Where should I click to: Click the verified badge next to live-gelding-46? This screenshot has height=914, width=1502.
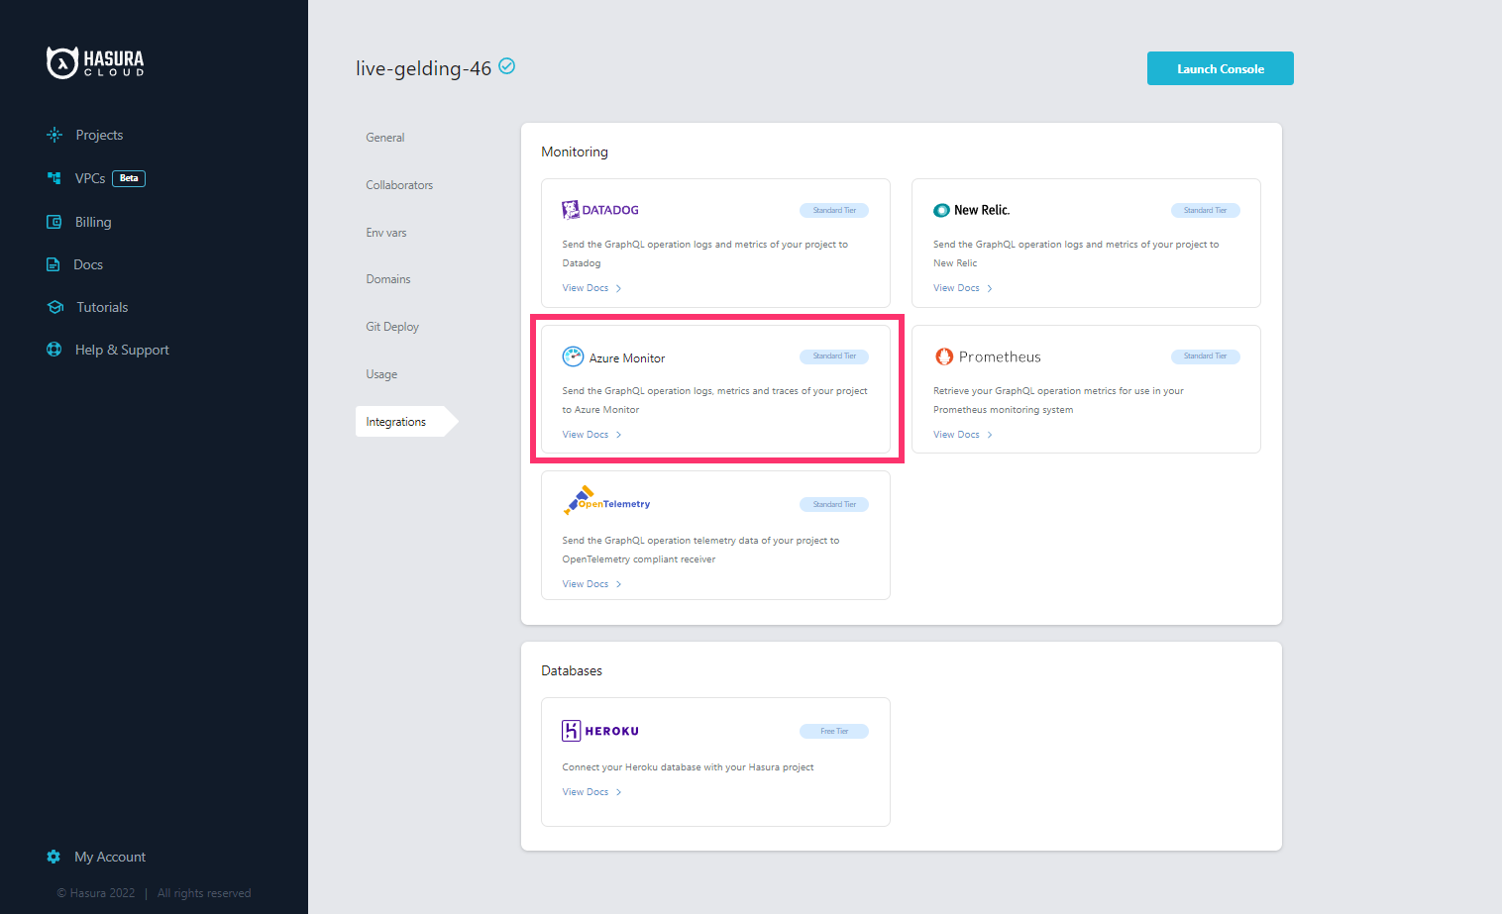(x=506, y=66)
